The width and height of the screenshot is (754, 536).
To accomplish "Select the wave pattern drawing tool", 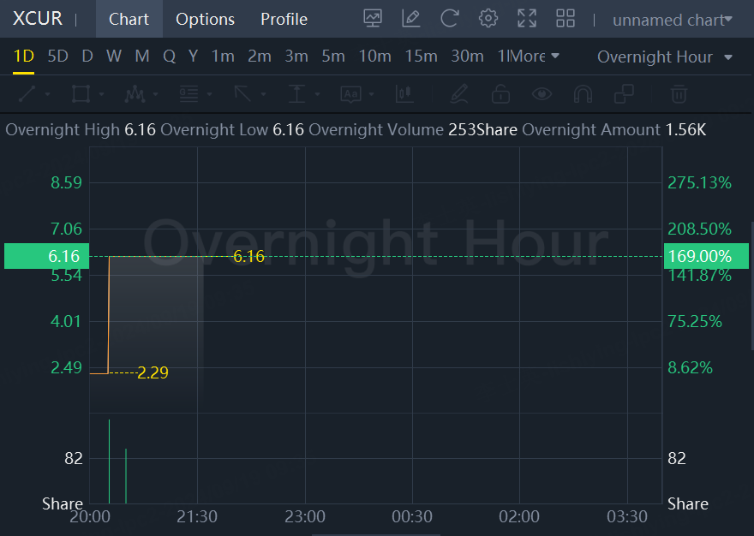I will pos(135,93).
